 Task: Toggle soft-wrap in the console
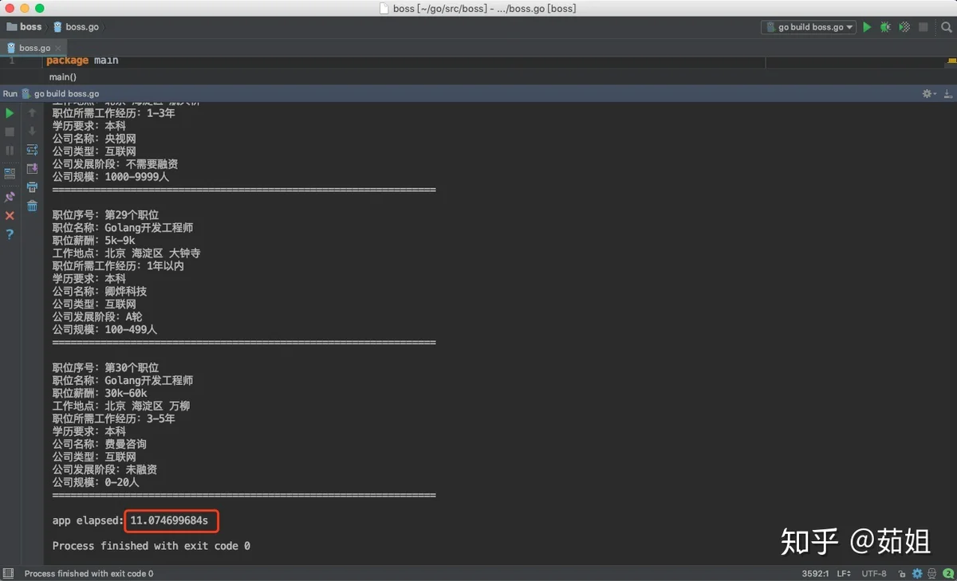[x=32, y=150]
